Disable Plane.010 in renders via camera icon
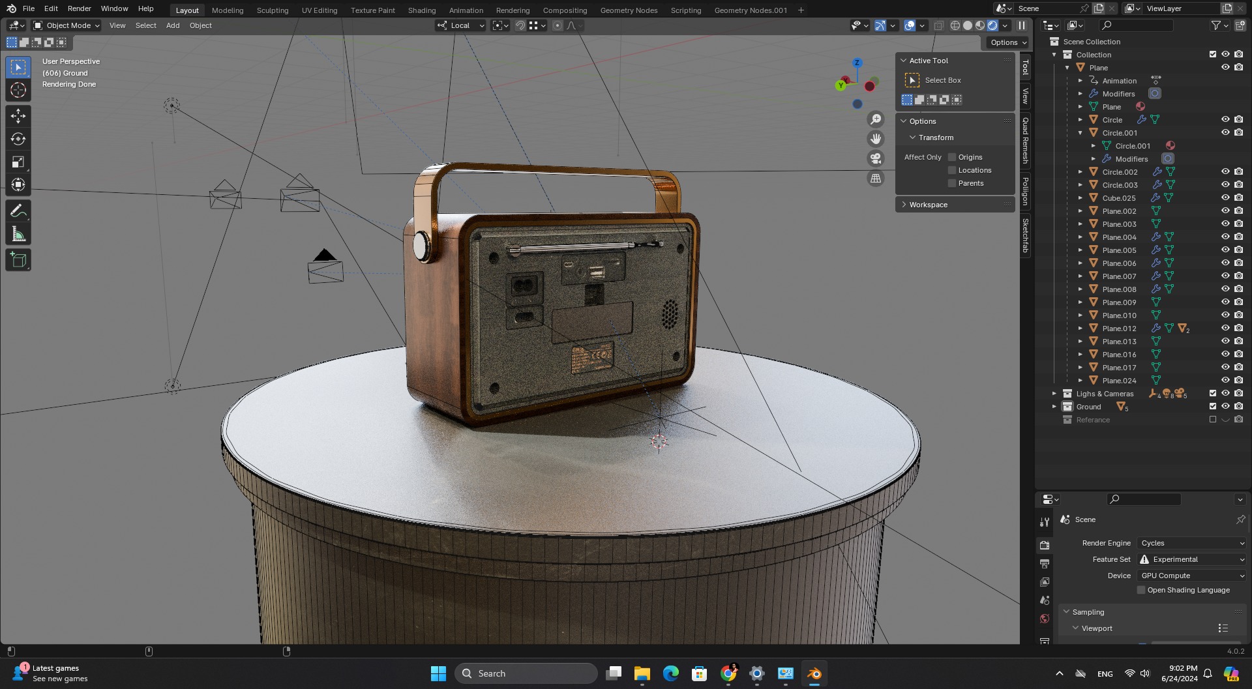This screenshot has width=1252, height=689. [x=1238, y=315]
